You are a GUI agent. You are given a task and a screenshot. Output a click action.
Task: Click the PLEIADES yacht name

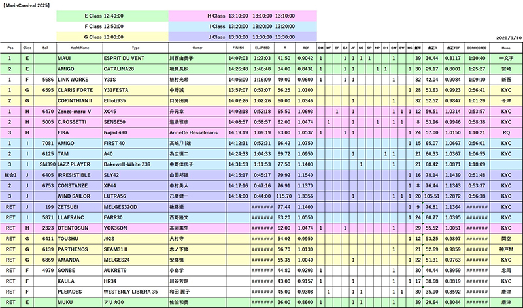click(69, 292)
